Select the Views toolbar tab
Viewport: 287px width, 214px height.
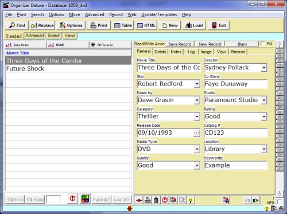pos(69,36)
